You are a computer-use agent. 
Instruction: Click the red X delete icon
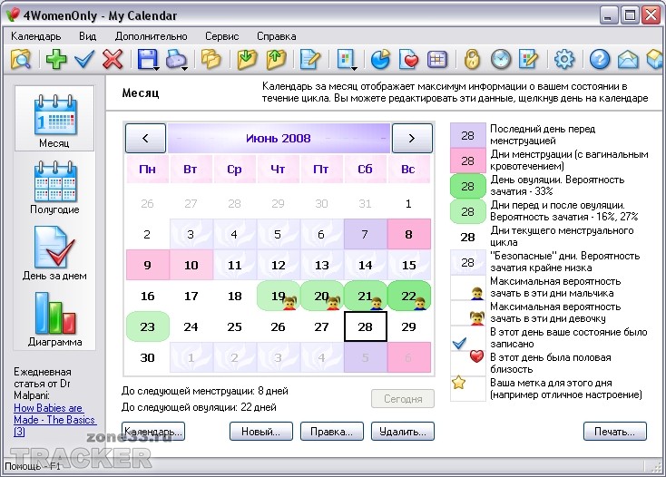(113, 59)
